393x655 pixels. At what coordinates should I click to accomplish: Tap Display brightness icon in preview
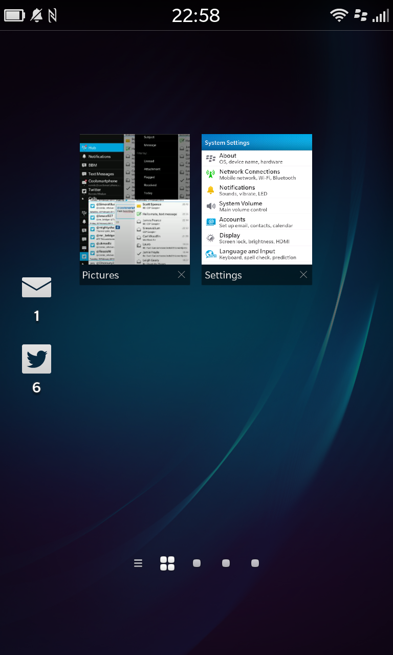pyautogui.click(x=210, y=238)
